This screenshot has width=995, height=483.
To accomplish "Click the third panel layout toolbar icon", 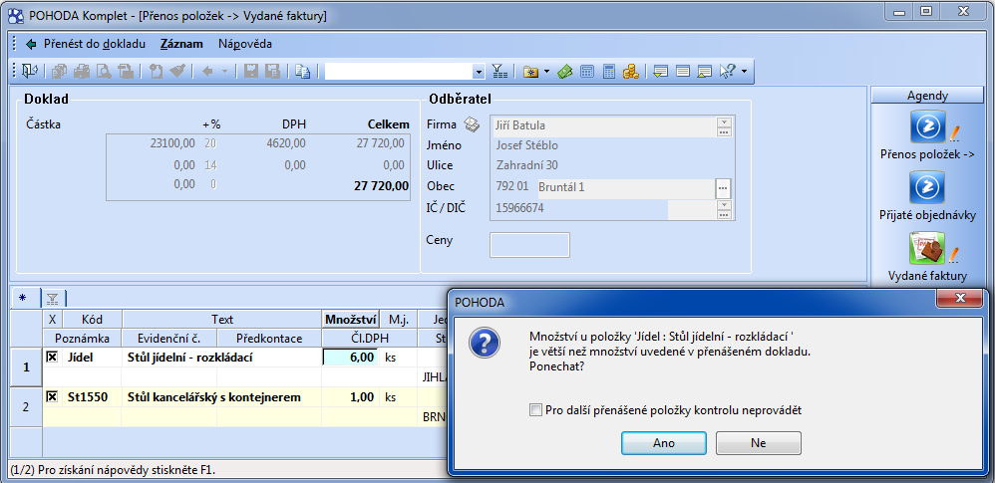I will pos(704,72).
